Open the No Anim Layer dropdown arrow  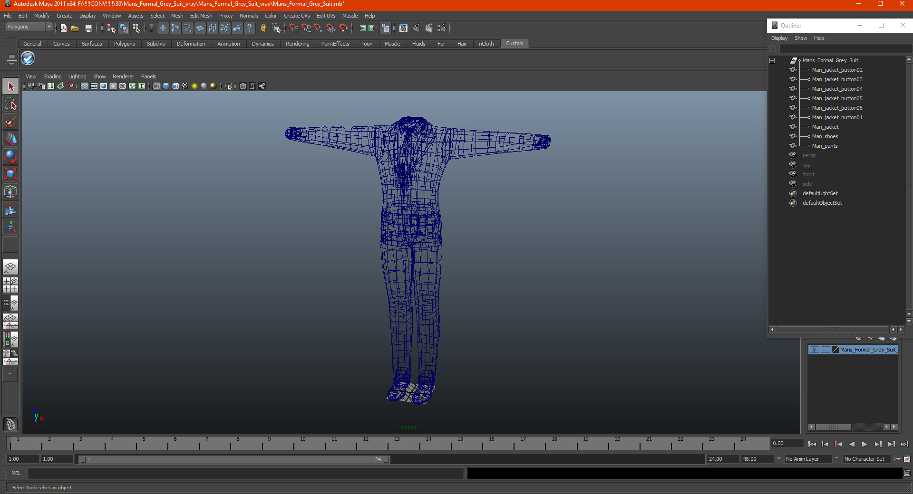click(778, 459)
